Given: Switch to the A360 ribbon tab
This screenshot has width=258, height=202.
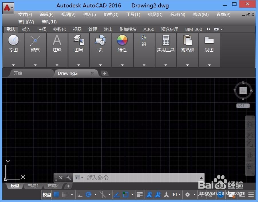Looking at the screenshot, I should [149, 29].
